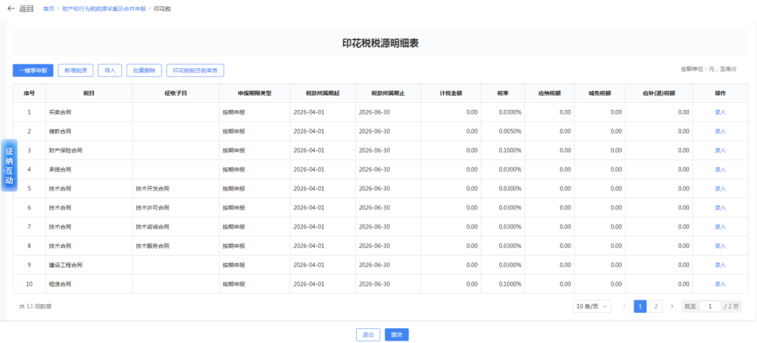Open the 征纳互动 side widget

coord(9,165)
